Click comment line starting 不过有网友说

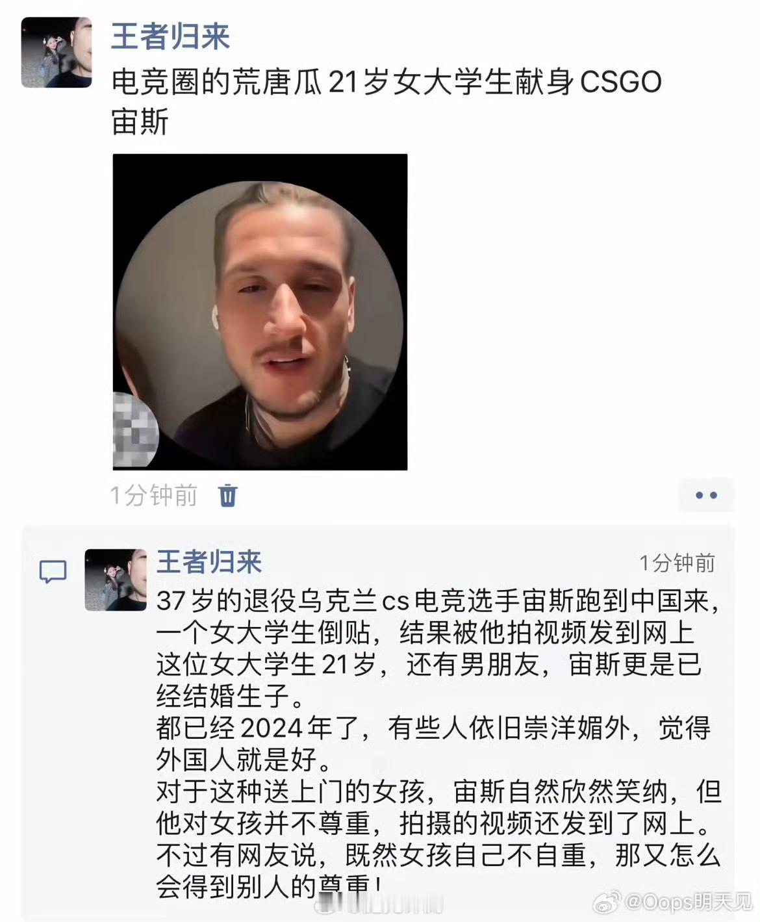pyautogui.click(x=438, y=855)
